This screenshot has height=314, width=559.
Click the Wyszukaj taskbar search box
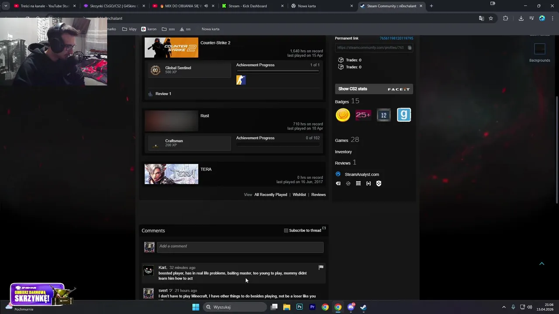click(236, 307)
